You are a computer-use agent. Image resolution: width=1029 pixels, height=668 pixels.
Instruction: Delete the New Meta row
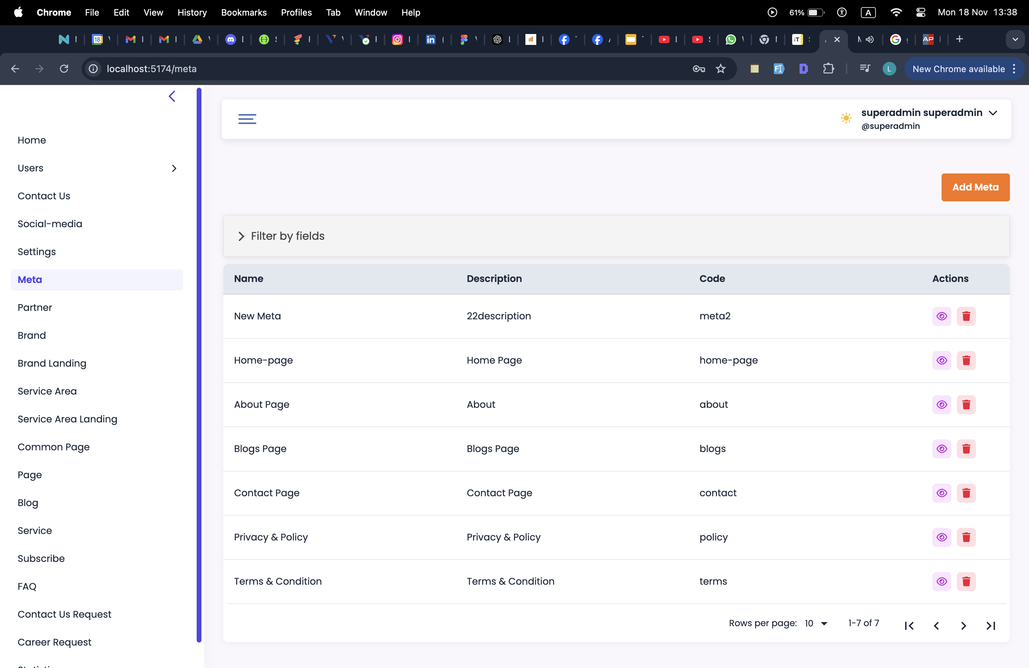tap(966, 316)
